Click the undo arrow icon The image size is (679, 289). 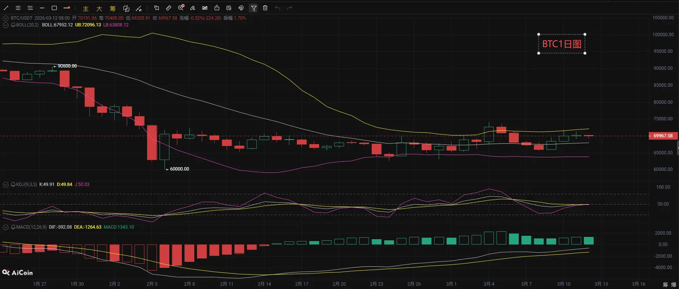278,8
